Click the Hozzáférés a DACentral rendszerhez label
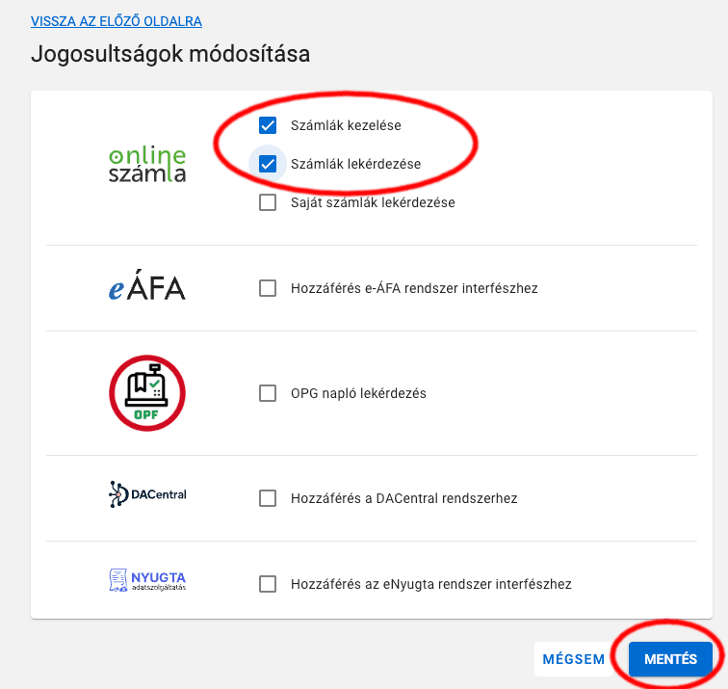Viewport: 728px width, 689px height. 403,498
